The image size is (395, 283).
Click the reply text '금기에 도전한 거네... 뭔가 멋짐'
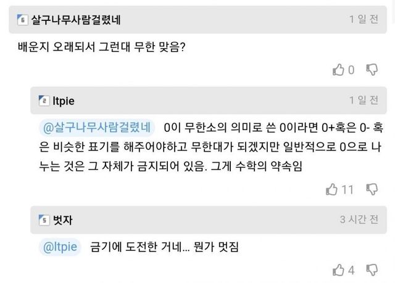(164, 247)
